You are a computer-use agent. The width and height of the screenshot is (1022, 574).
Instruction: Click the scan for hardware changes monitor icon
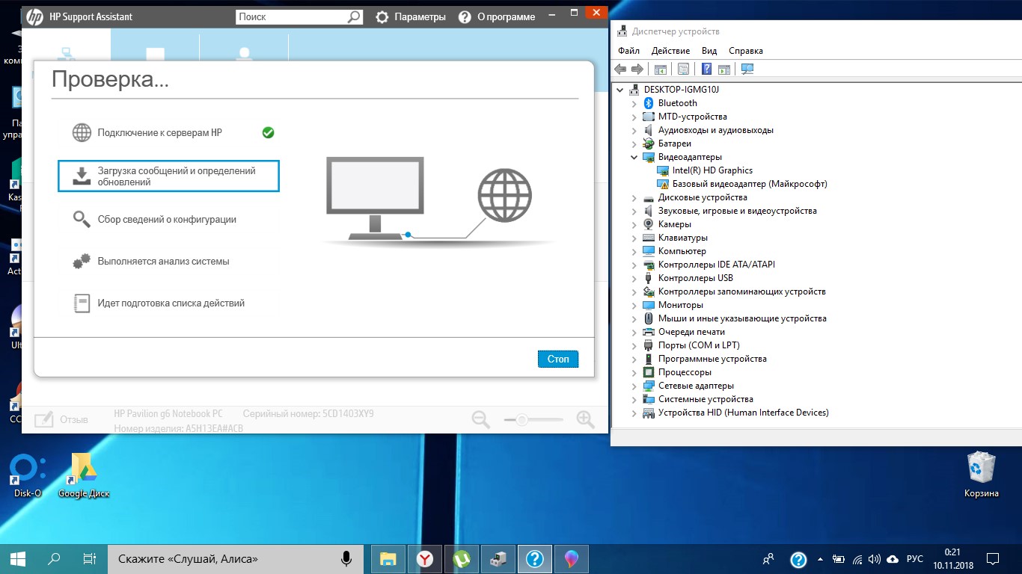click(x=747, y=69)
